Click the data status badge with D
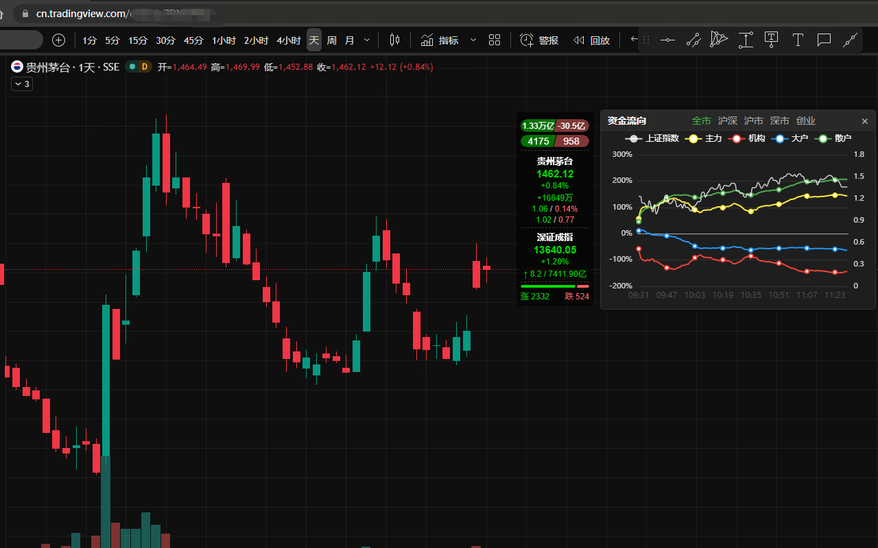The height and width of the screenshot is (548, 878). tap(138, 66)
